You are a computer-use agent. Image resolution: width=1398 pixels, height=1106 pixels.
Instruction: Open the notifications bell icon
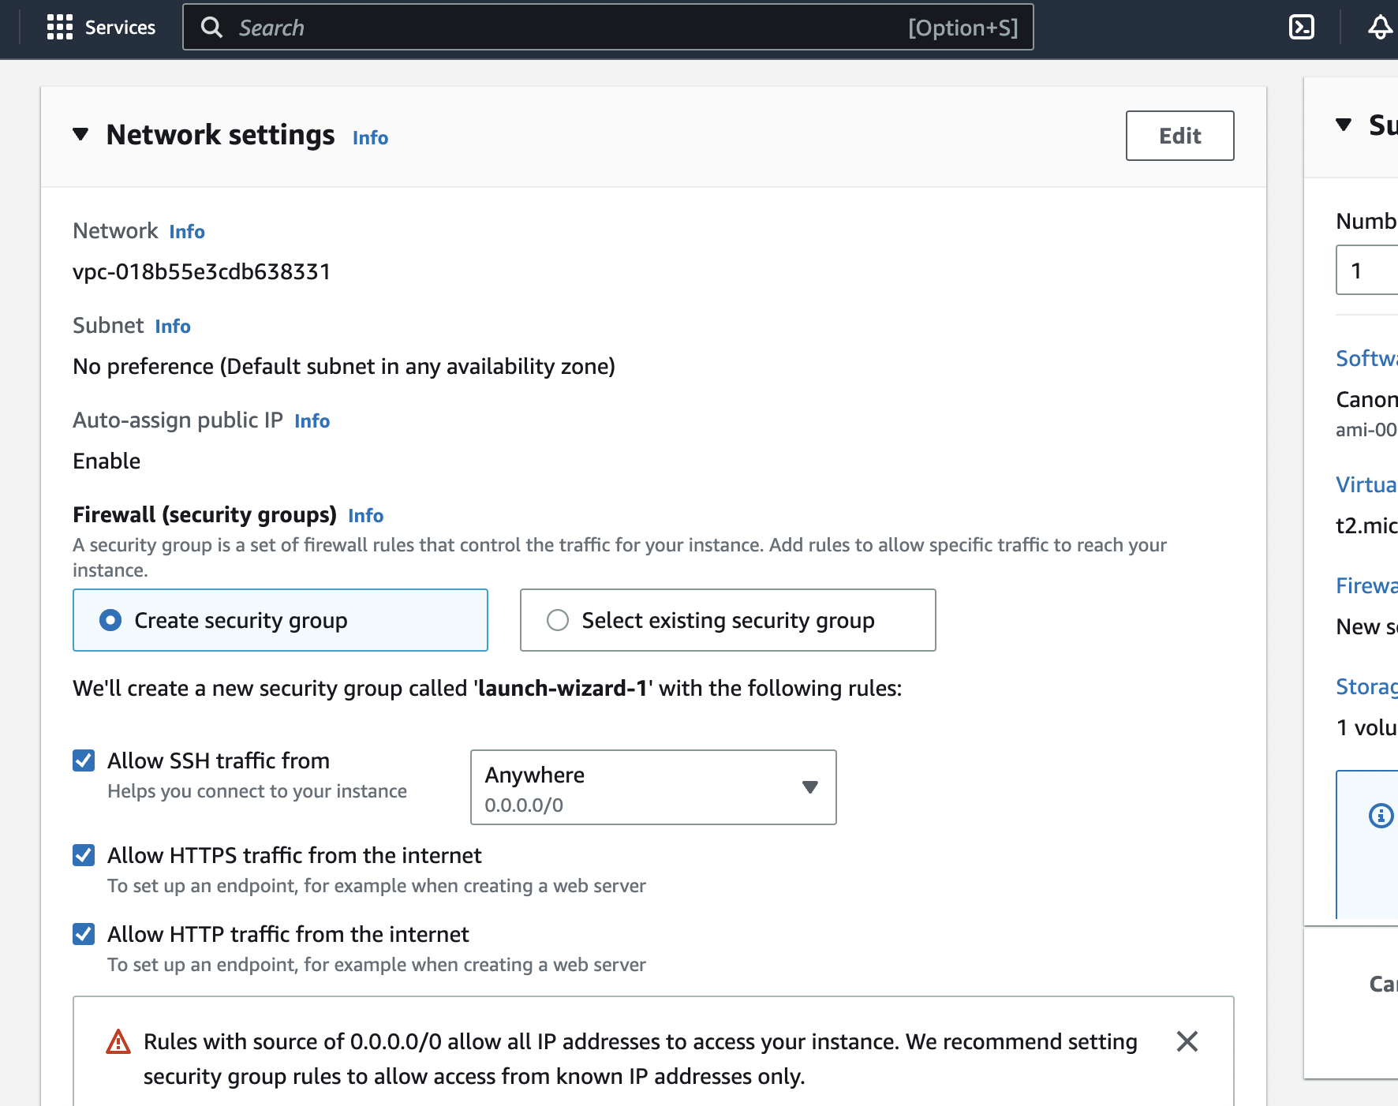pos(1380,28)
